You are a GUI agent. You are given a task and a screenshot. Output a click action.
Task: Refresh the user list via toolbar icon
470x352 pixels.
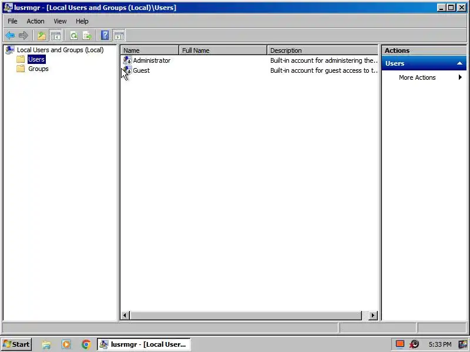pyautogui.click(x=74, y=36)
